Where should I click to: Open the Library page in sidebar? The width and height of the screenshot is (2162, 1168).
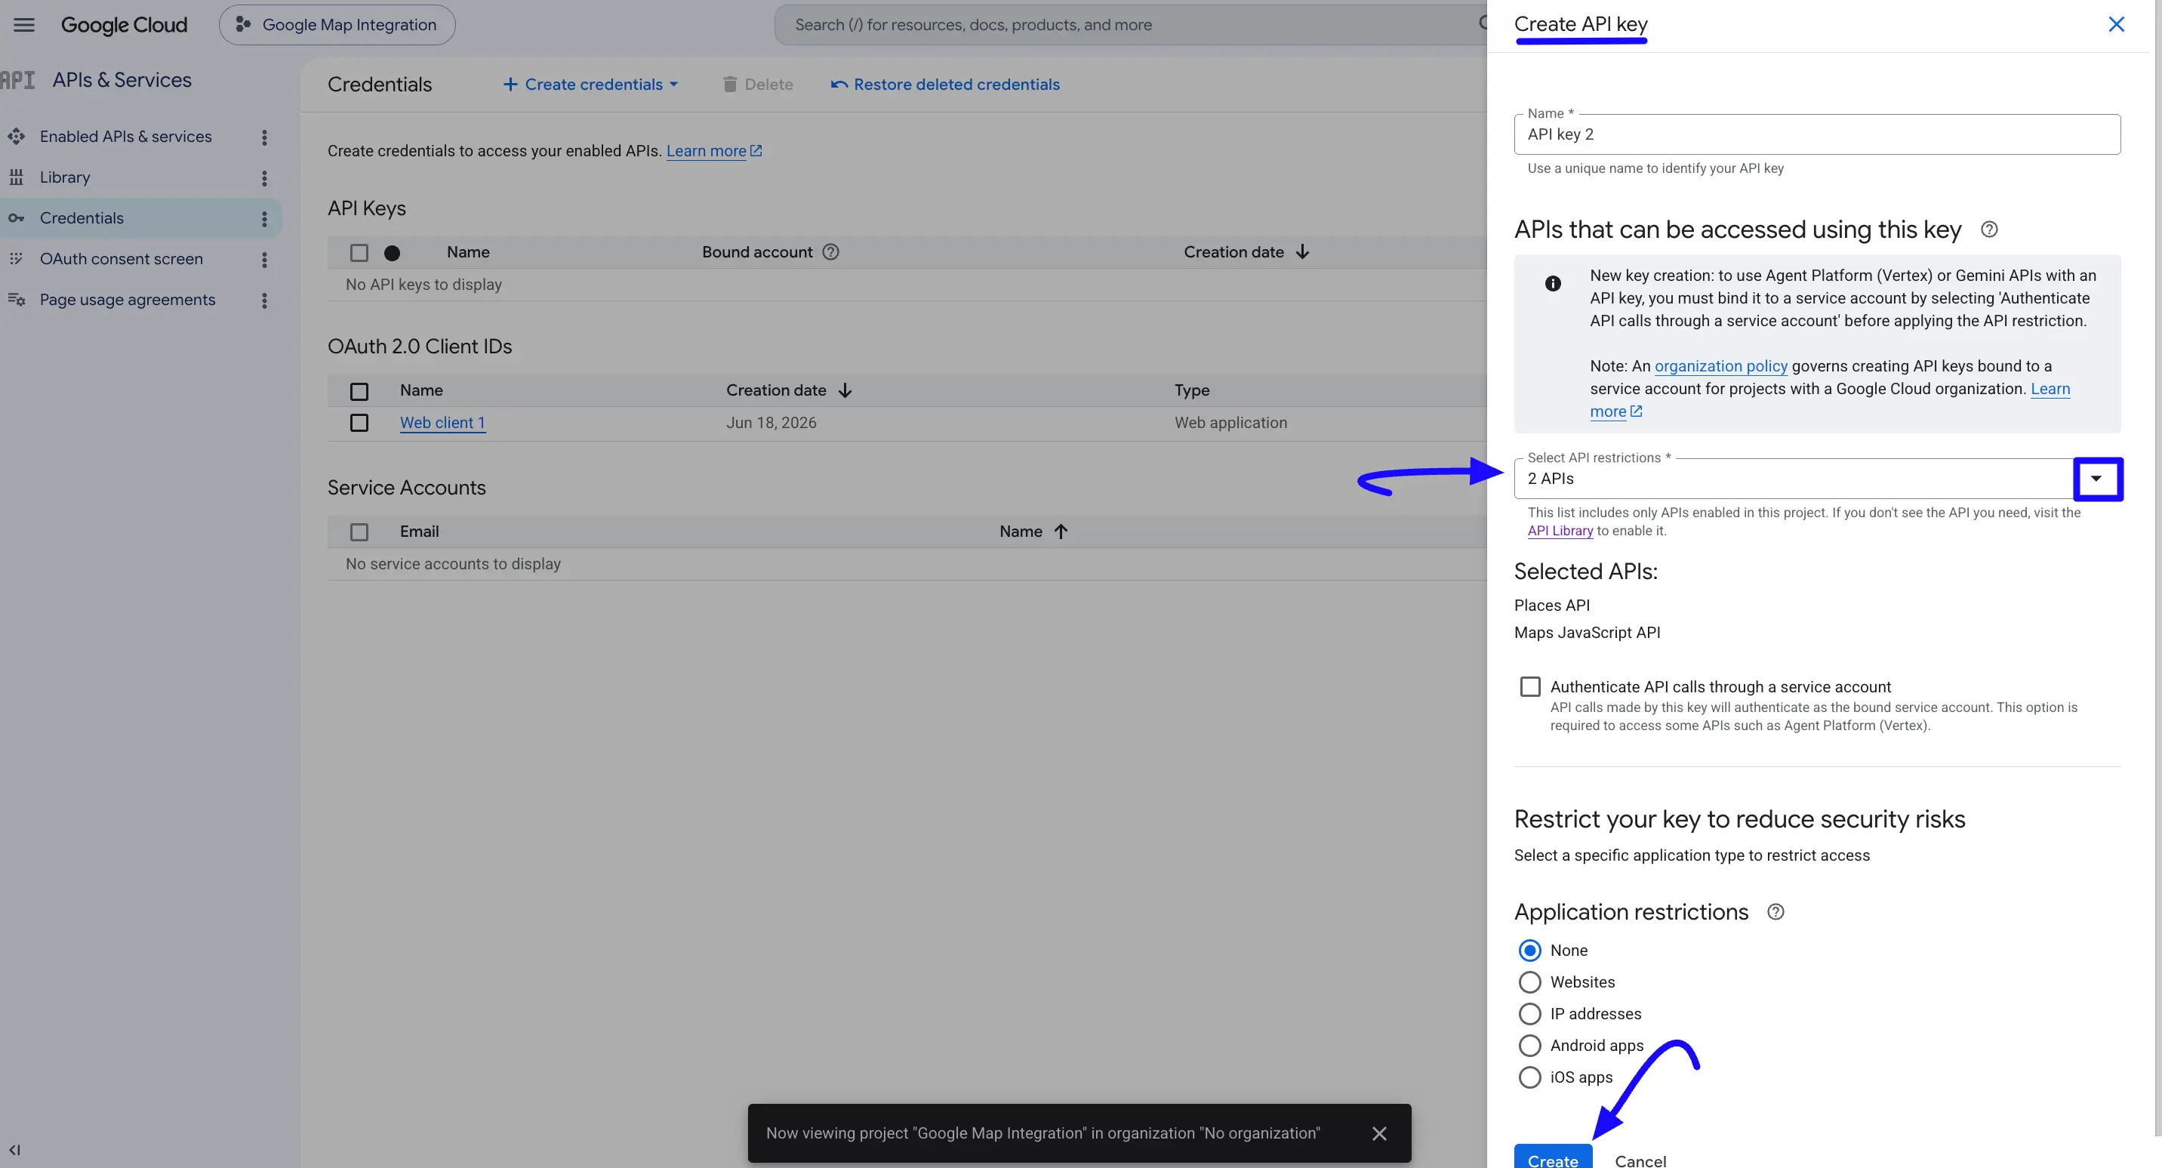pos(65,177)
